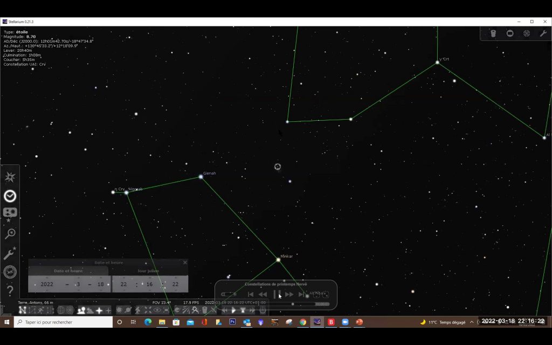Toggle Telrad sight icon top right
The height and width of the screenshot is (345, 552).
pyautogui.click(x=527, y=33)
